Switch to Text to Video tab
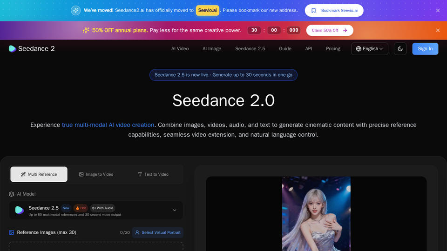 (x=153, y=174)
